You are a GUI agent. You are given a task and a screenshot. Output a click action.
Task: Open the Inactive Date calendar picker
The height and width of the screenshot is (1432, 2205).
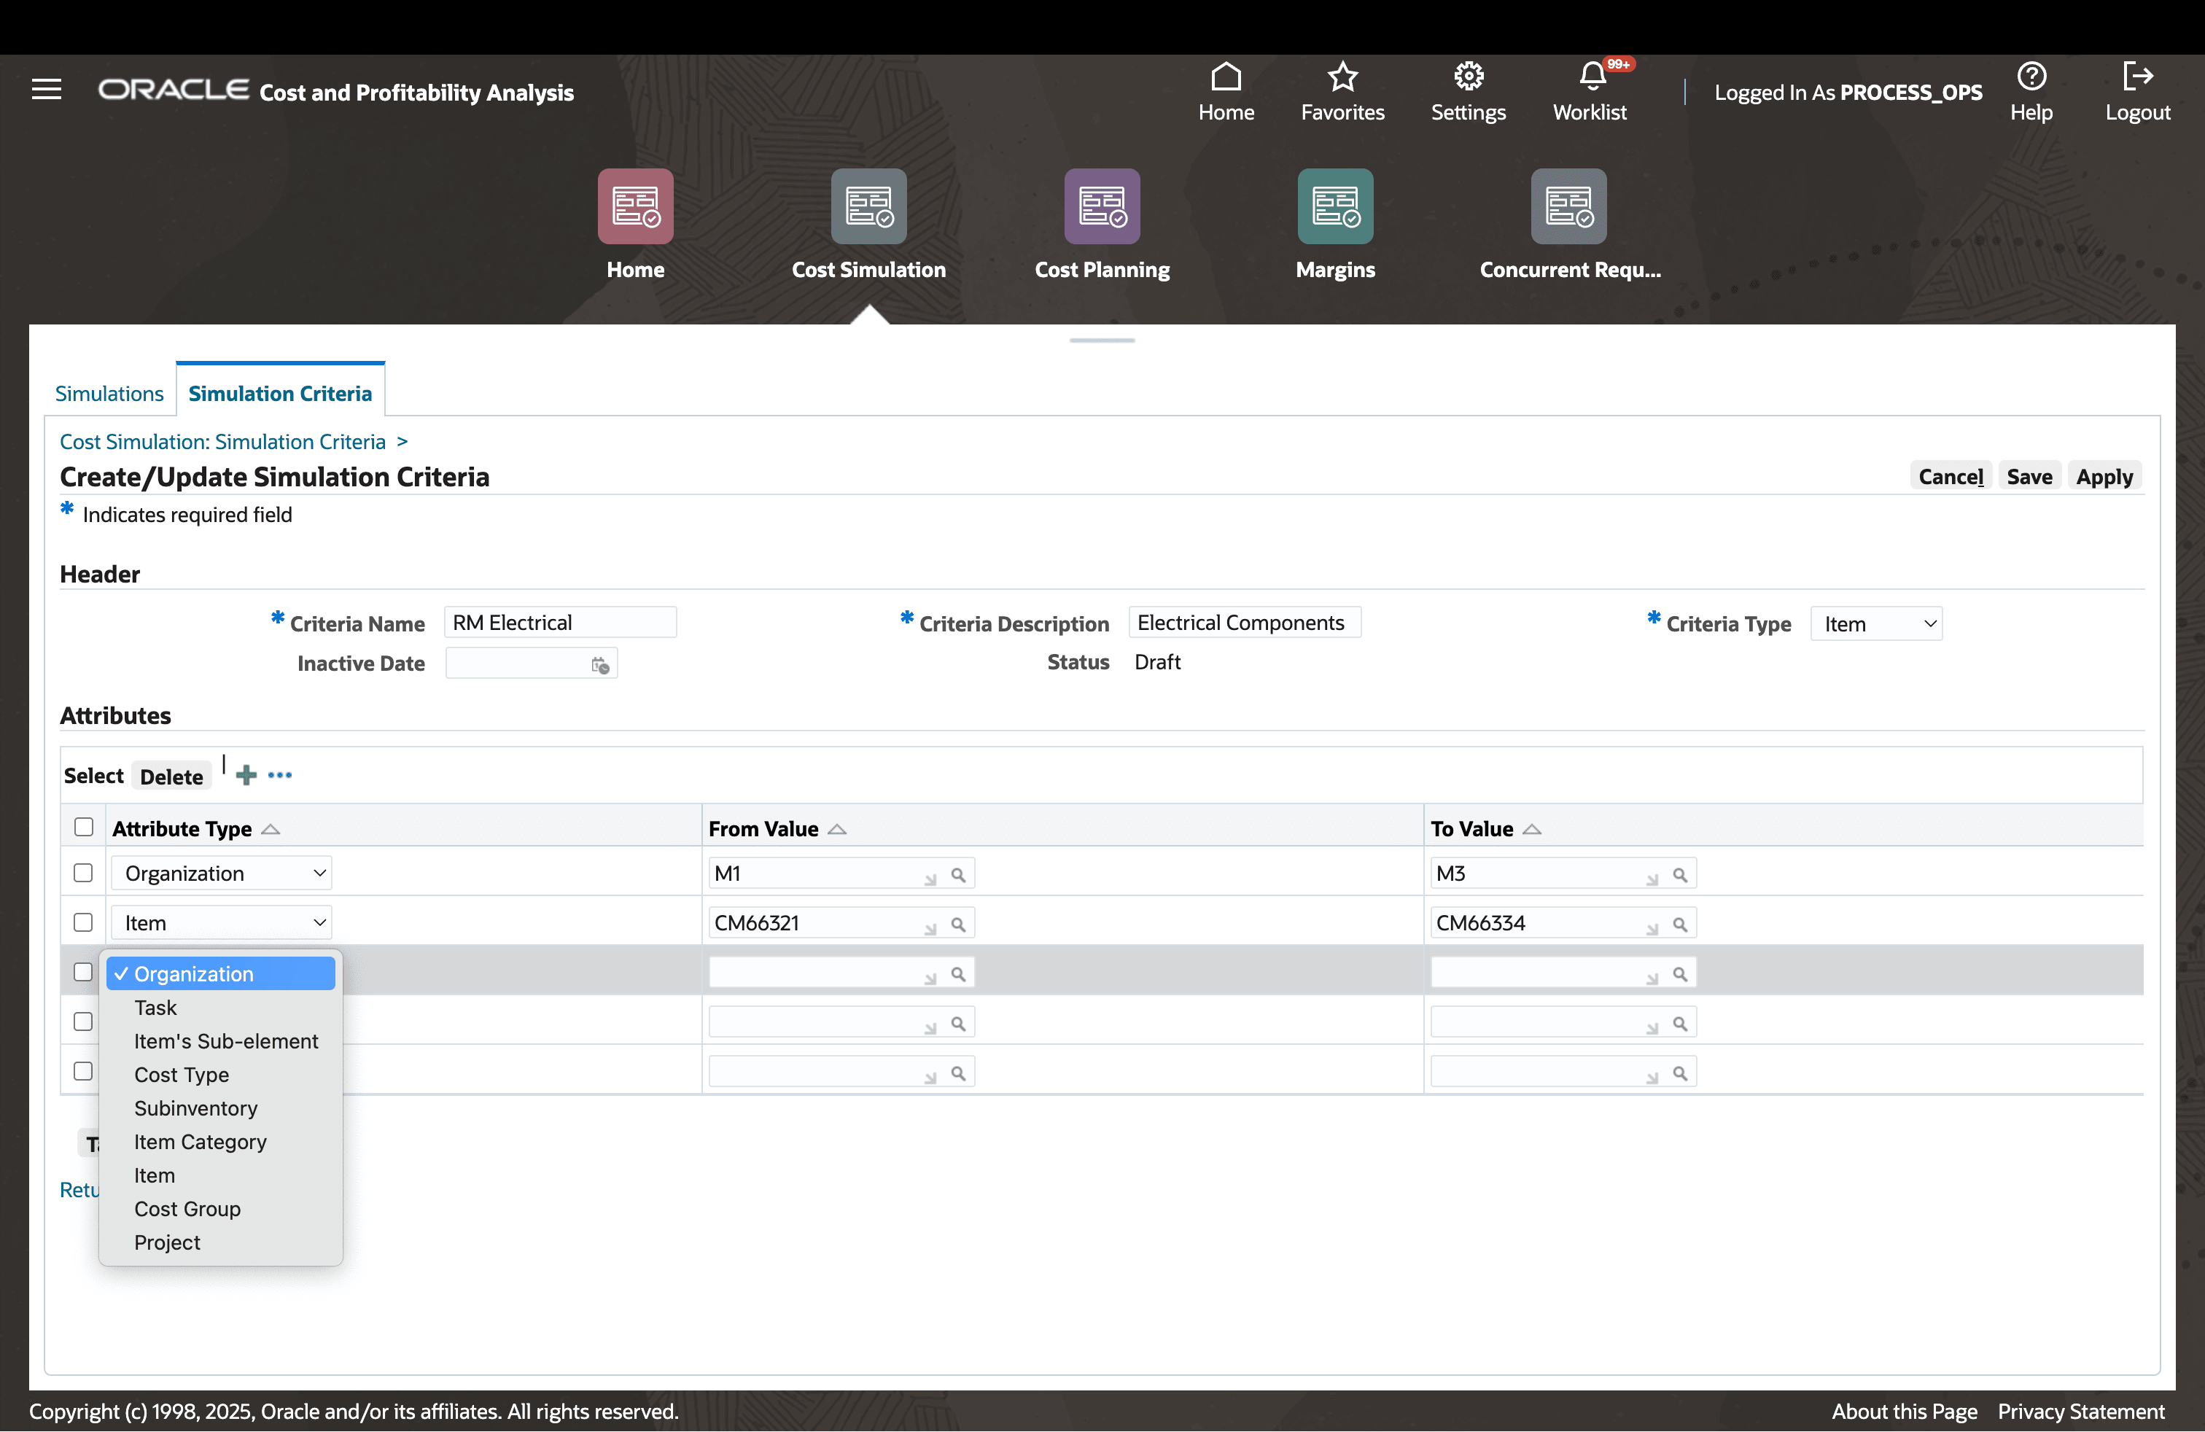(599, 664)
